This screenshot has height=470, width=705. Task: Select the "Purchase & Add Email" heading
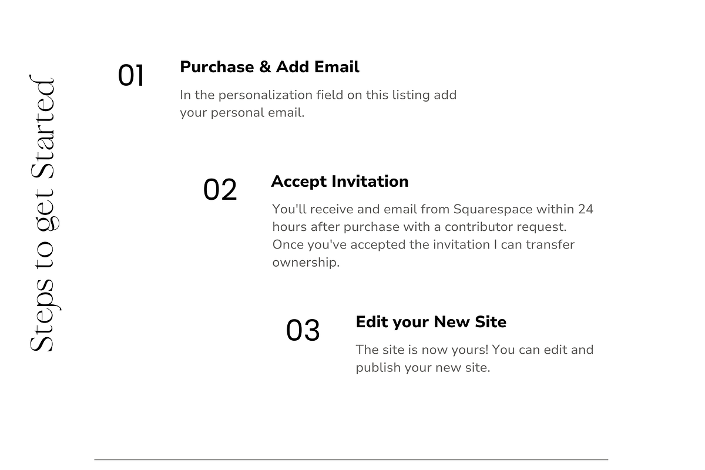pyautogui.click(x=269, y=67)
